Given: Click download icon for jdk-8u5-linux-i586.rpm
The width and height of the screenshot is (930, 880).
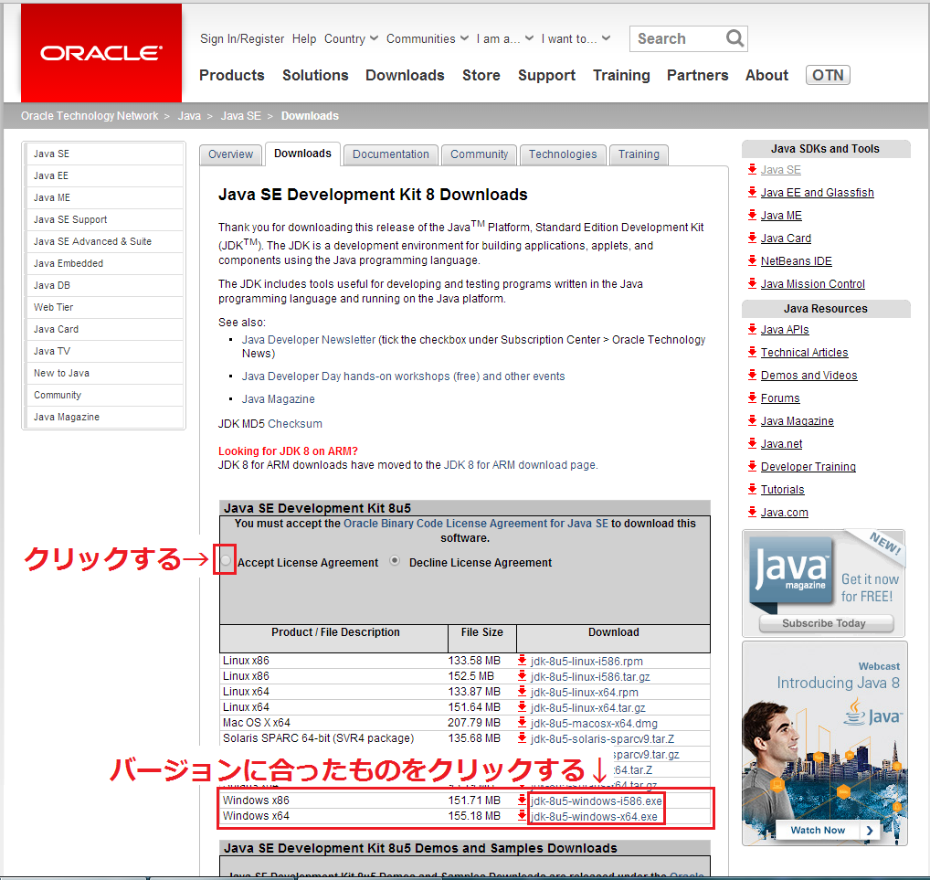Looking at the screenshot, I should coord(522,660).
